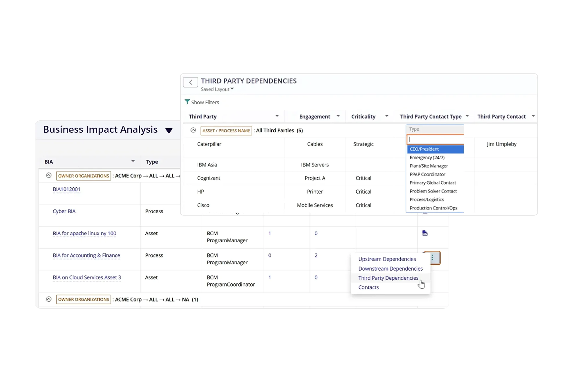Select Emergency (24/7) contact type option
Image resolution: width=573 pixels, height=381 pixels.
pyautogui.click(x=427, y=158)
